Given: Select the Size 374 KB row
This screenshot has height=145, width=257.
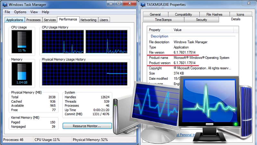Looking at the screenshot, I should click(x=193, y=73).
